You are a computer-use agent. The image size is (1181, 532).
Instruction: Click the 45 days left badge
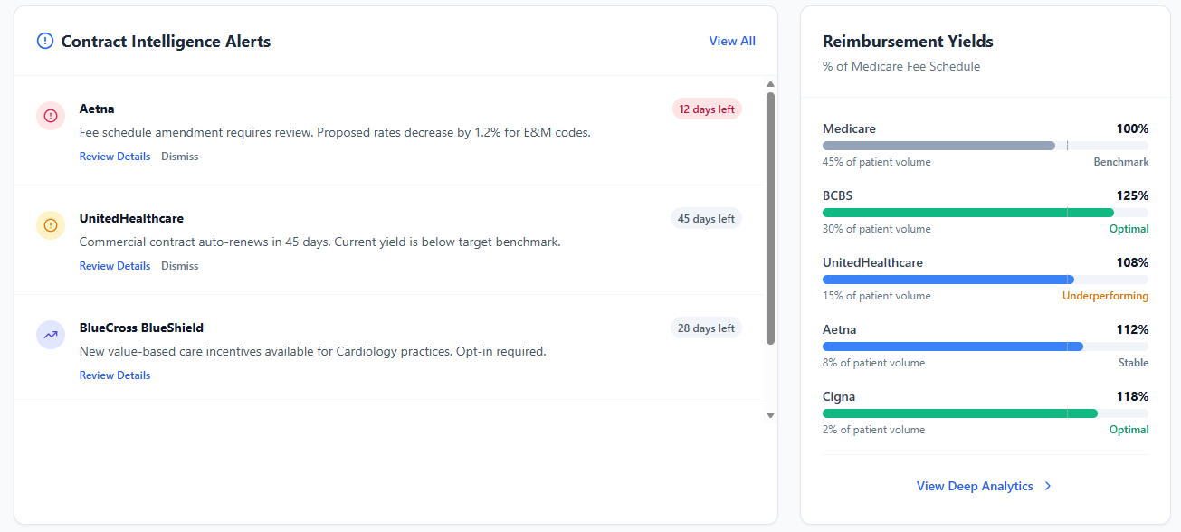click(706, 219)
